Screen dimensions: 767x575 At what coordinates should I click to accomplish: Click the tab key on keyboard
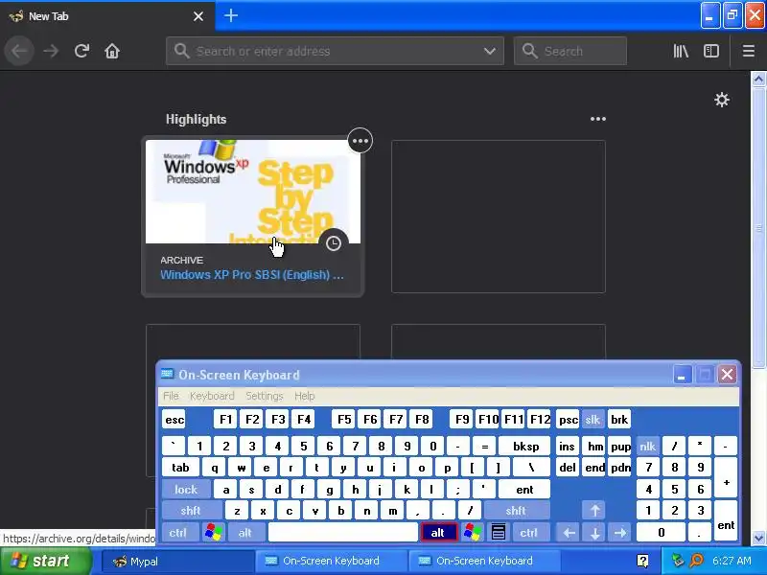click(180, 468)
